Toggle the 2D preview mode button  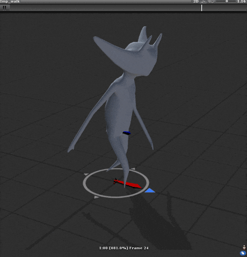[x=196, y=2]
